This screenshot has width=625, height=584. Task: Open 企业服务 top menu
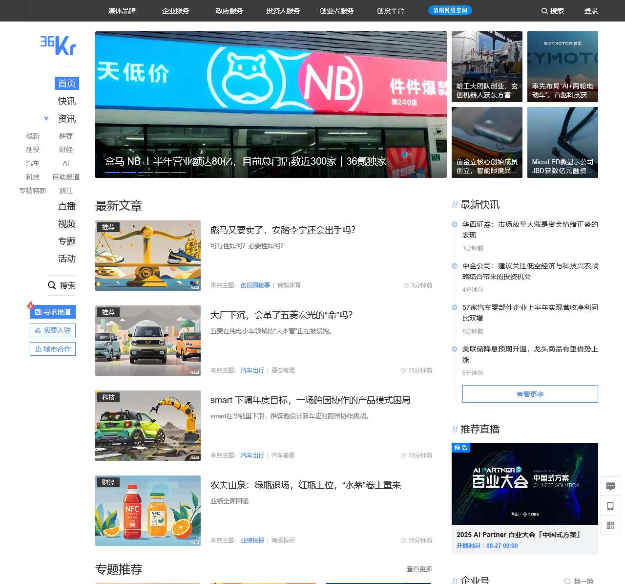pos(176,11)
